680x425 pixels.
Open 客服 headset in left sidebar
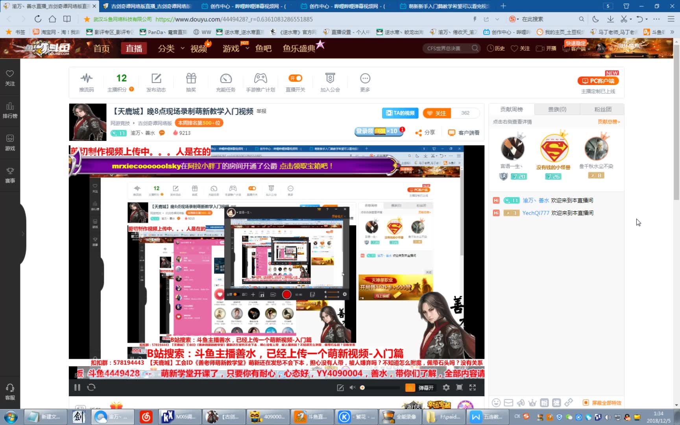tap(10, 392)
